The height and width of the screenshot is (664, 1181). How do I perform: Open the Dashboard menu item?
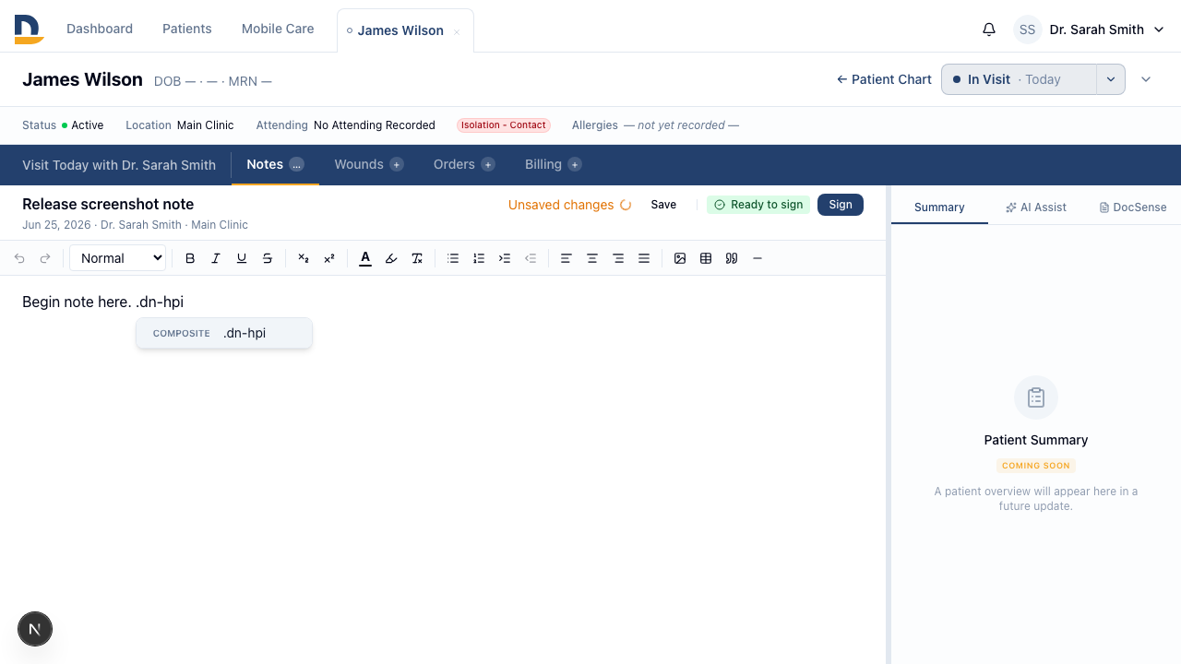click(100, 29)
